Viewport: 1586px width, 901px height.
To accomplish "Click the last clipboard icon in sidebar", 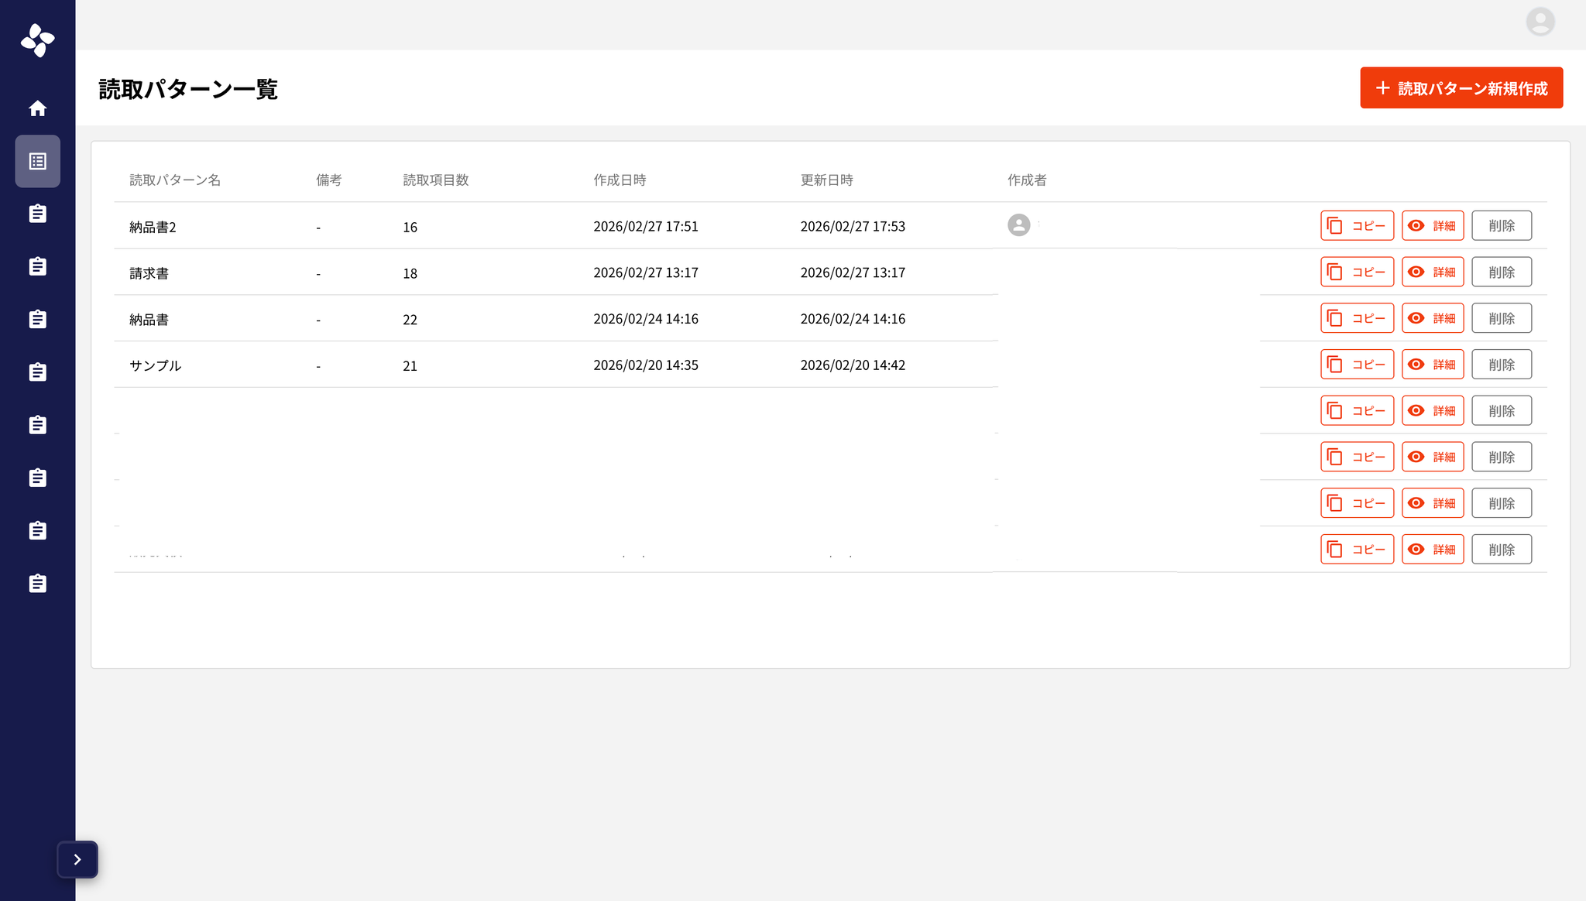I will coord(37,584).
